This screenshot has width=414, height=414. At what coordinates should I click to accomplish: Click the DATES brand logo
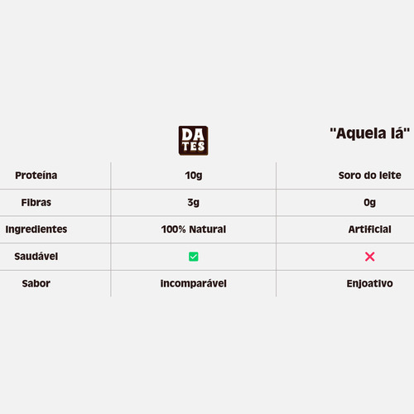tap(193, 141)
